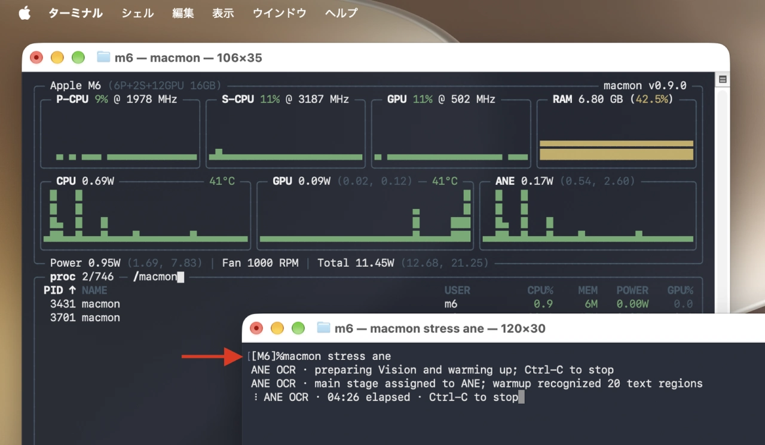The width and height of the screenshot is (765, 445).
Task: Minimize the macmon stress ane window
Action: [277, 328]
